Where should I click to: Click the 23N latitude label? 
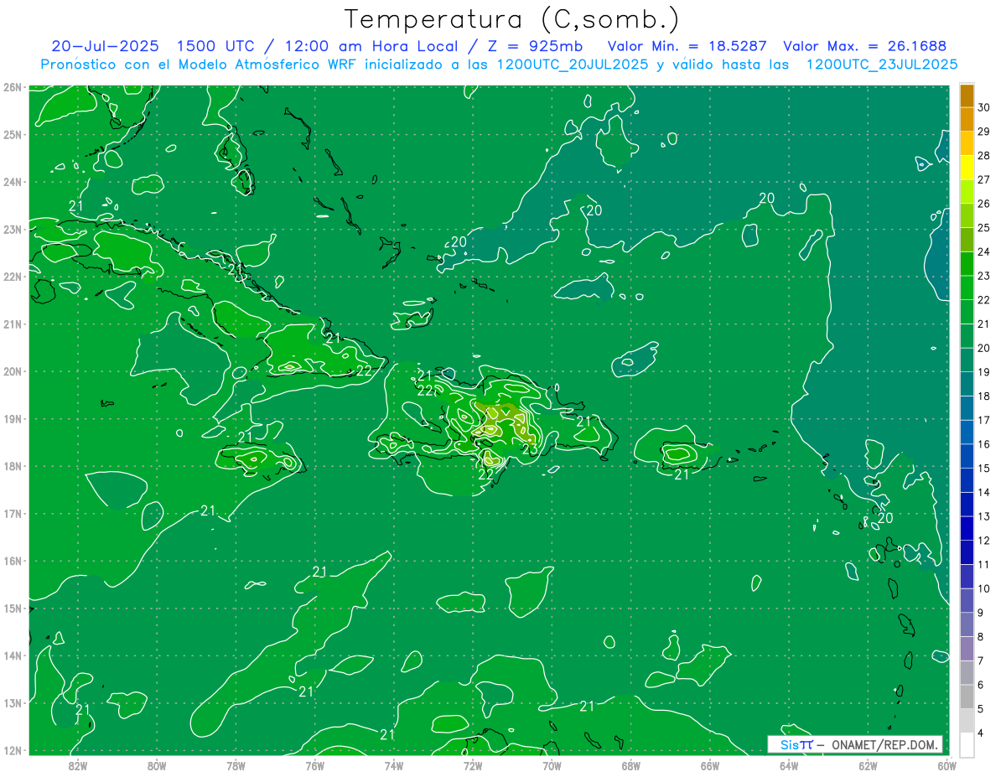pyautogui.click(x=12, y=229)
